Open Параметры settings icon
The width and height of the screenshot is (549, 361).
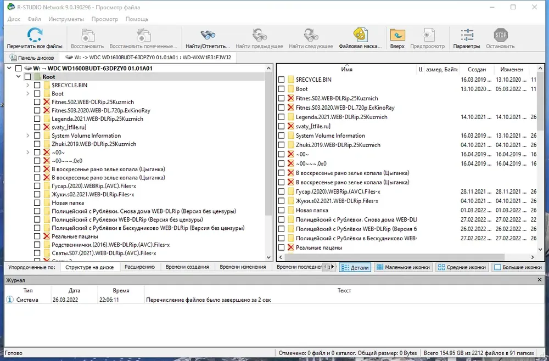tap(467, 35)
